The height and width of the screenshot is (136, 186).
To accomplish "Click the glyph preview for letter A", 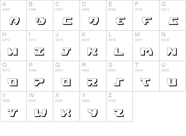I will 15,21.
